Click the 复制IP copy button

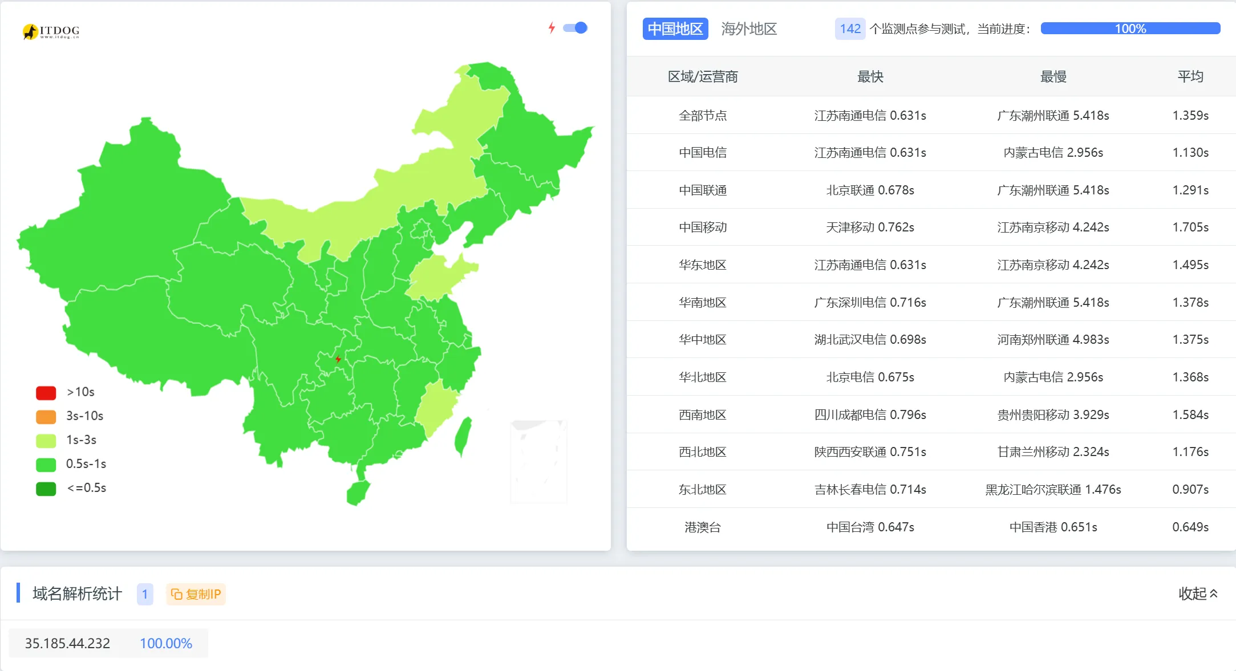point(196,594)
